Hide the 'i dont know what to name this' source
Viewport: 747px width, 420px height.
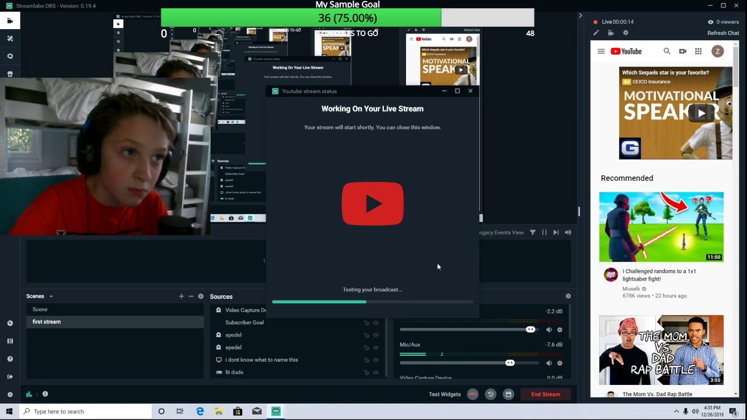[376, 360]
